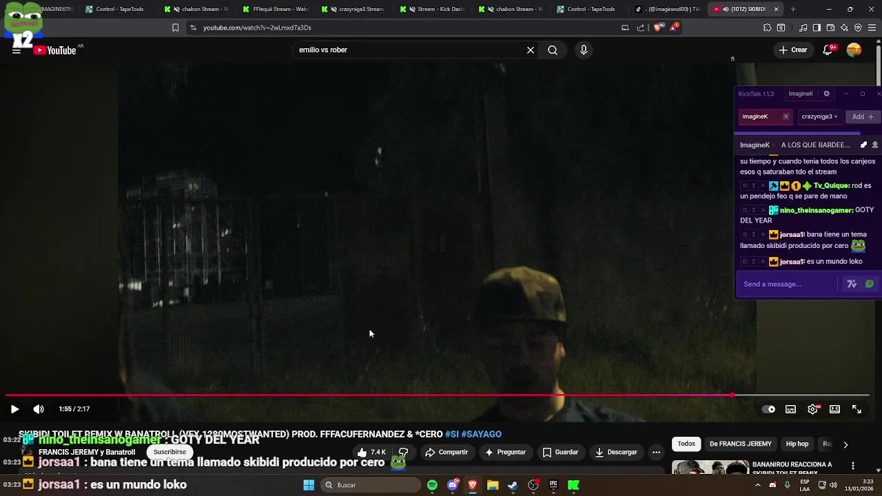Open a new browser tab
Viewport: 882px width, 496px height.
point(793,10)
